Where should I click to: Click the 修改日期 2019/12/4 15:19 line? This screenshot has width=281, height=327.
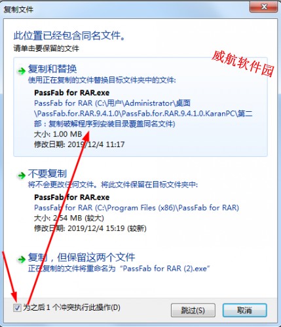pyautogui.click(x=90, y=228)
